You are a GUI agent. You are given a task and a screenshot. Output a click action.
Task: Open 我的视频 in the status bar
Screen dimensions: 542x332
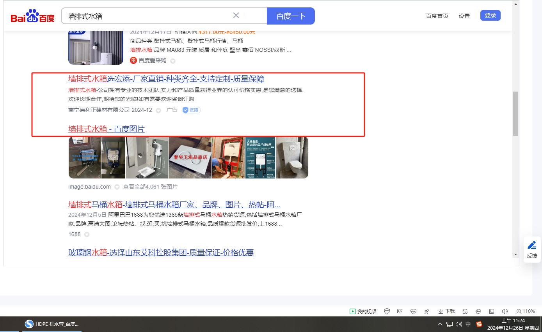[x=363, y=311]
